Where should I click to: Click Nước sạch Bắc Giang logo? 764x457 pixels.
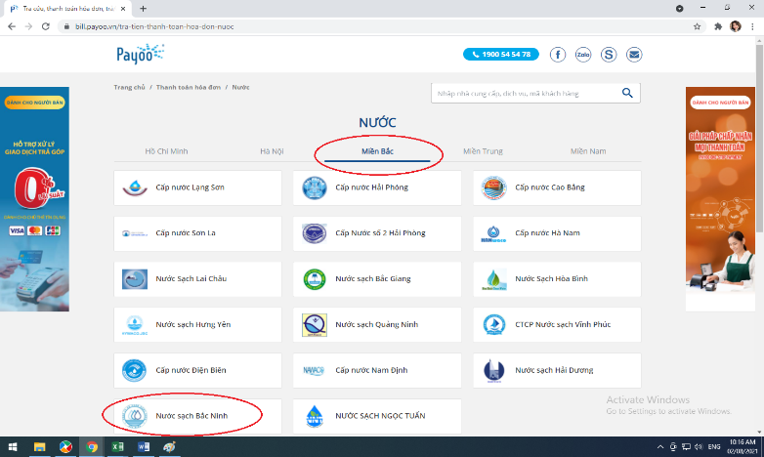(x=315, y=279)
